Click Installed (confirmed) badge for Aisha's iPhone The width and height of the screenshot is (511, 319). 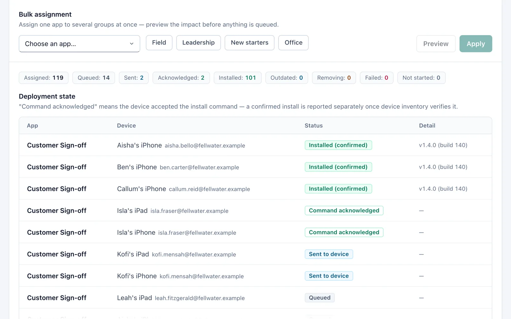338,145
